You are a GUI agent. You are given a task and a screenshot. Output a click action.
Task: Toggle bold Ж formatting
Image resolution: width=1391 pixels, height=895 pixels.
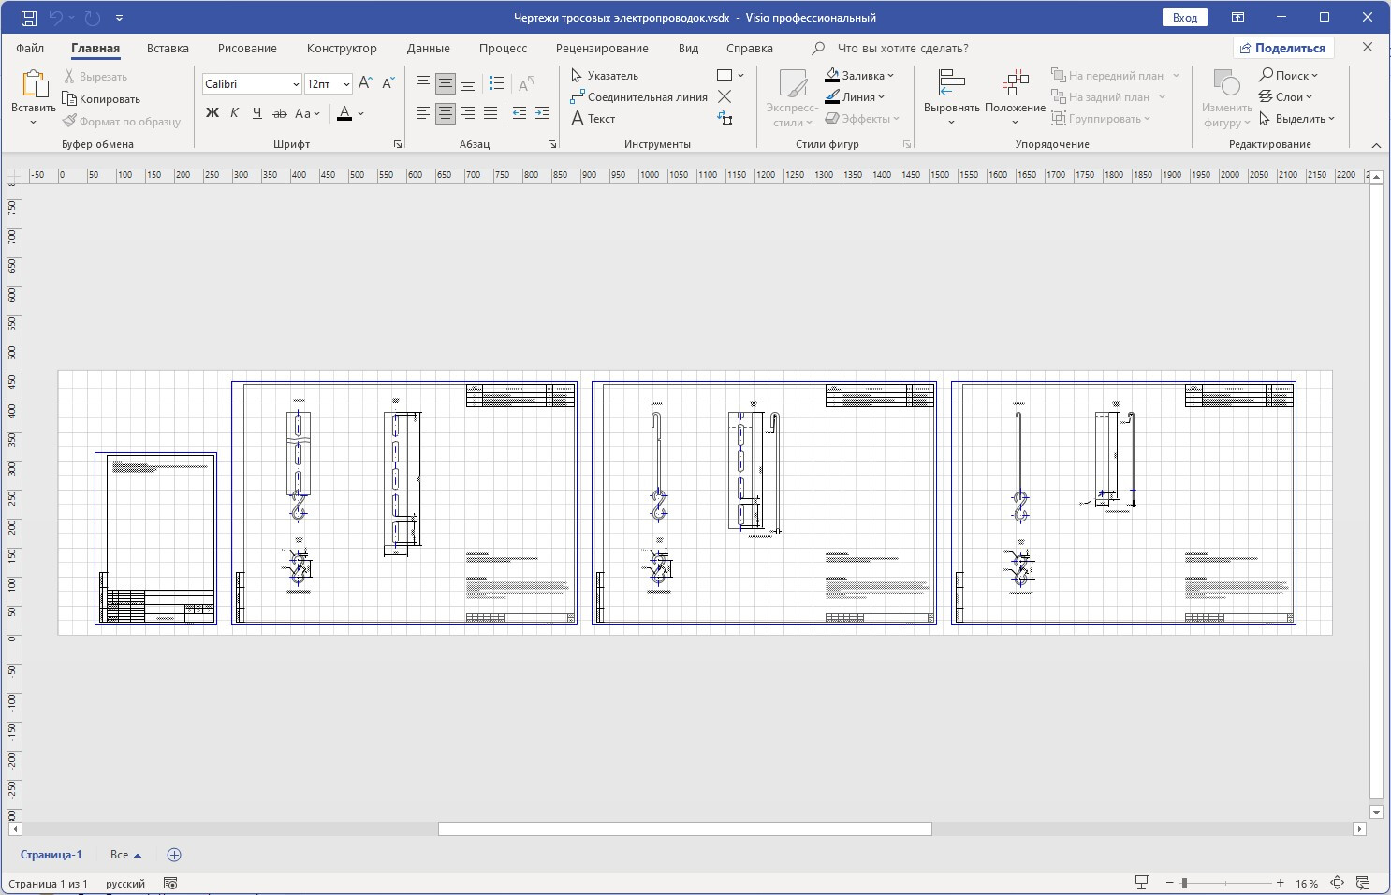[212, 113]
